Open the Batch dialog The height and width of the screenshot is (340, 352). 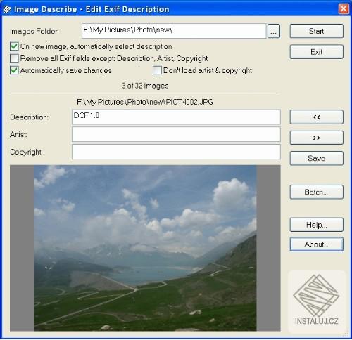point(316,192)
